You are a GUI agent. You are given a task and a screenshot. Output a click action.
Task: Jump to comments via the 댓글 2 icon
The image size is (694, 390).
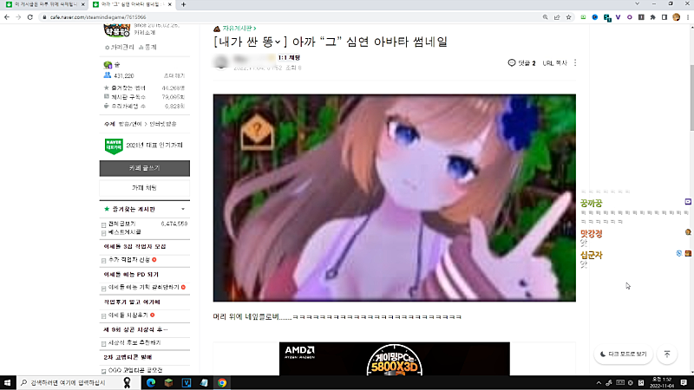pos(521,62)
